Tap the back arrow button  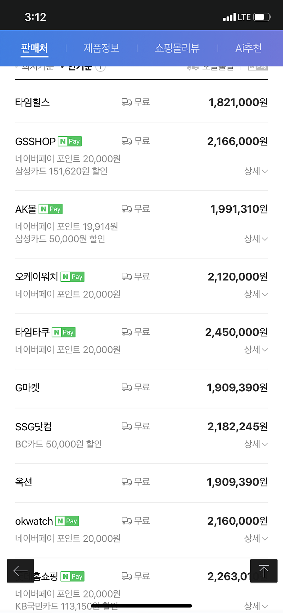click(21, 571)
